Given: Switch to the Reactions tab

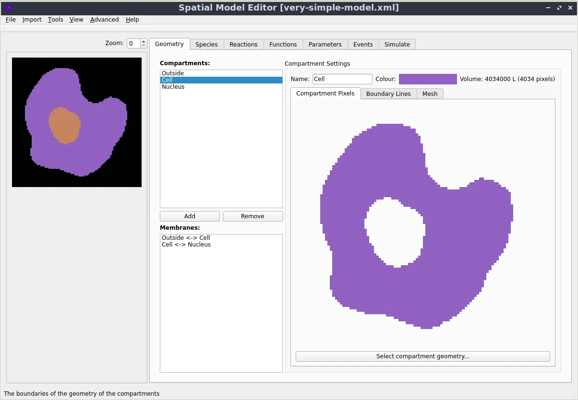Looking at the screenshot, I should 244,44.
